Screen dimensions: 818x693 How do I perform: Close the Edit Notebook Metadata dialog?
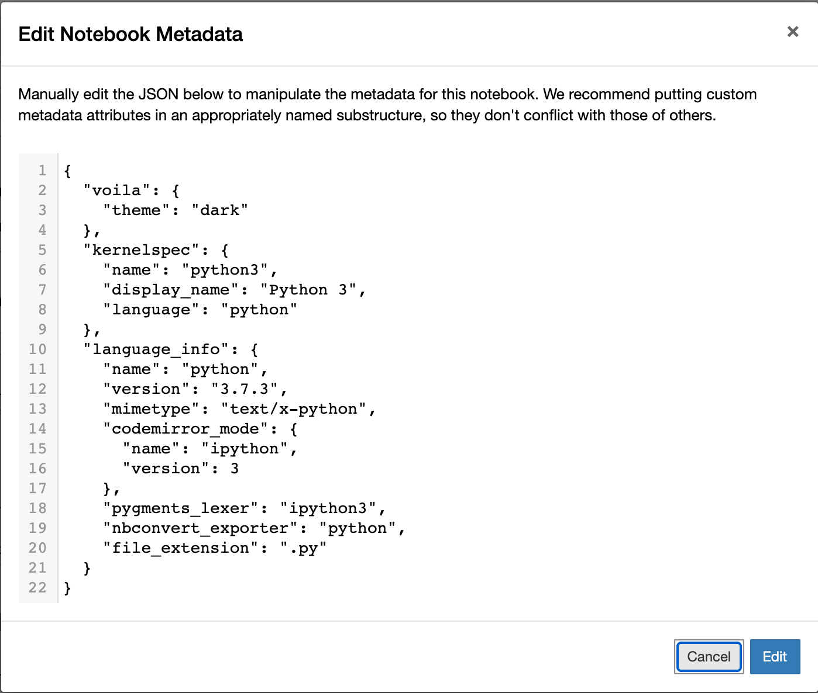tap(792, 32)
